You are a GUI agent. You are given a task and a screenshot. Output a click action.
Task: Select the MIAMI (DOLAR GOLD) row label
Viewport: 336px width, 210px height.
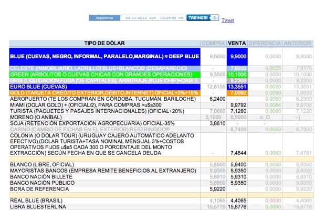86,105
